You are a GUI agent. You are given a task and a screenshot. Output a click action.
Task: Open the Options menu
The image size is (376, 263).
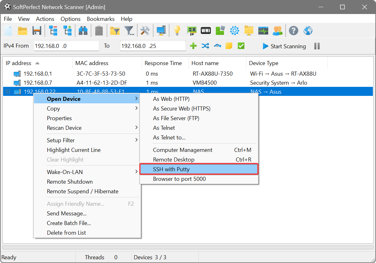coord(71,19)
